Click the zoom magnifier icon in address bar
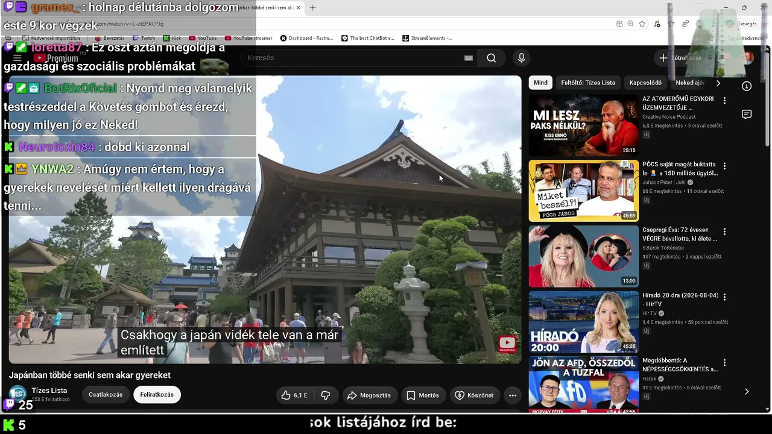The width and height of the screenshot is (772, 434). (630, 24)
